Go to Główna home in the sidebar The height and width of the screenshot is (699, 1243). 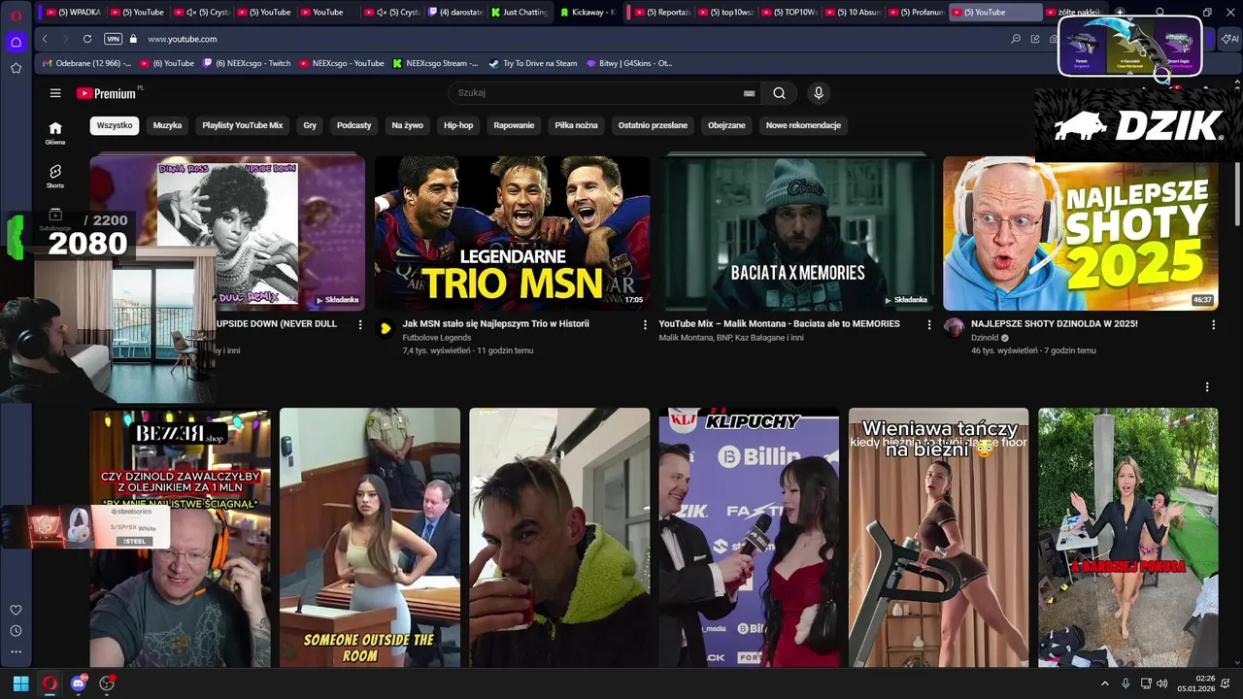tap(55, 133)
